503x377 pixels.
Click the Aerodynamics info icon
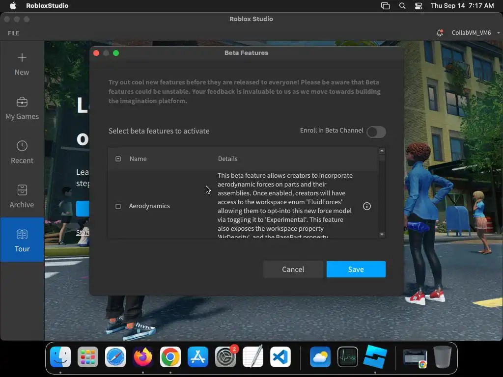pos(366,206)
